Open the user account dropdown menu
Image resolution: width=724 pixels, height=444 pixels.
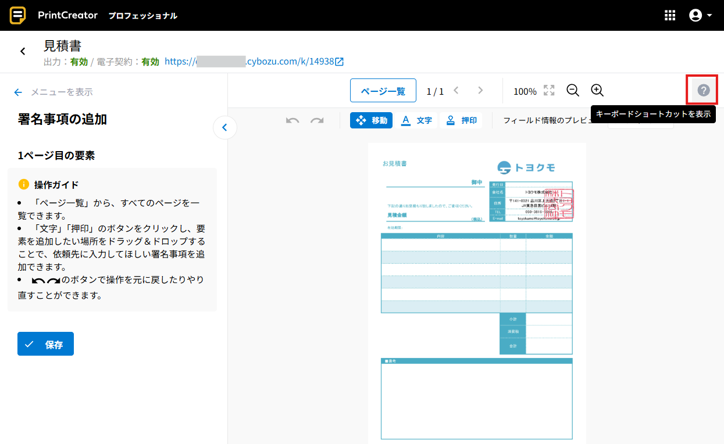click(x=700, y=16)
